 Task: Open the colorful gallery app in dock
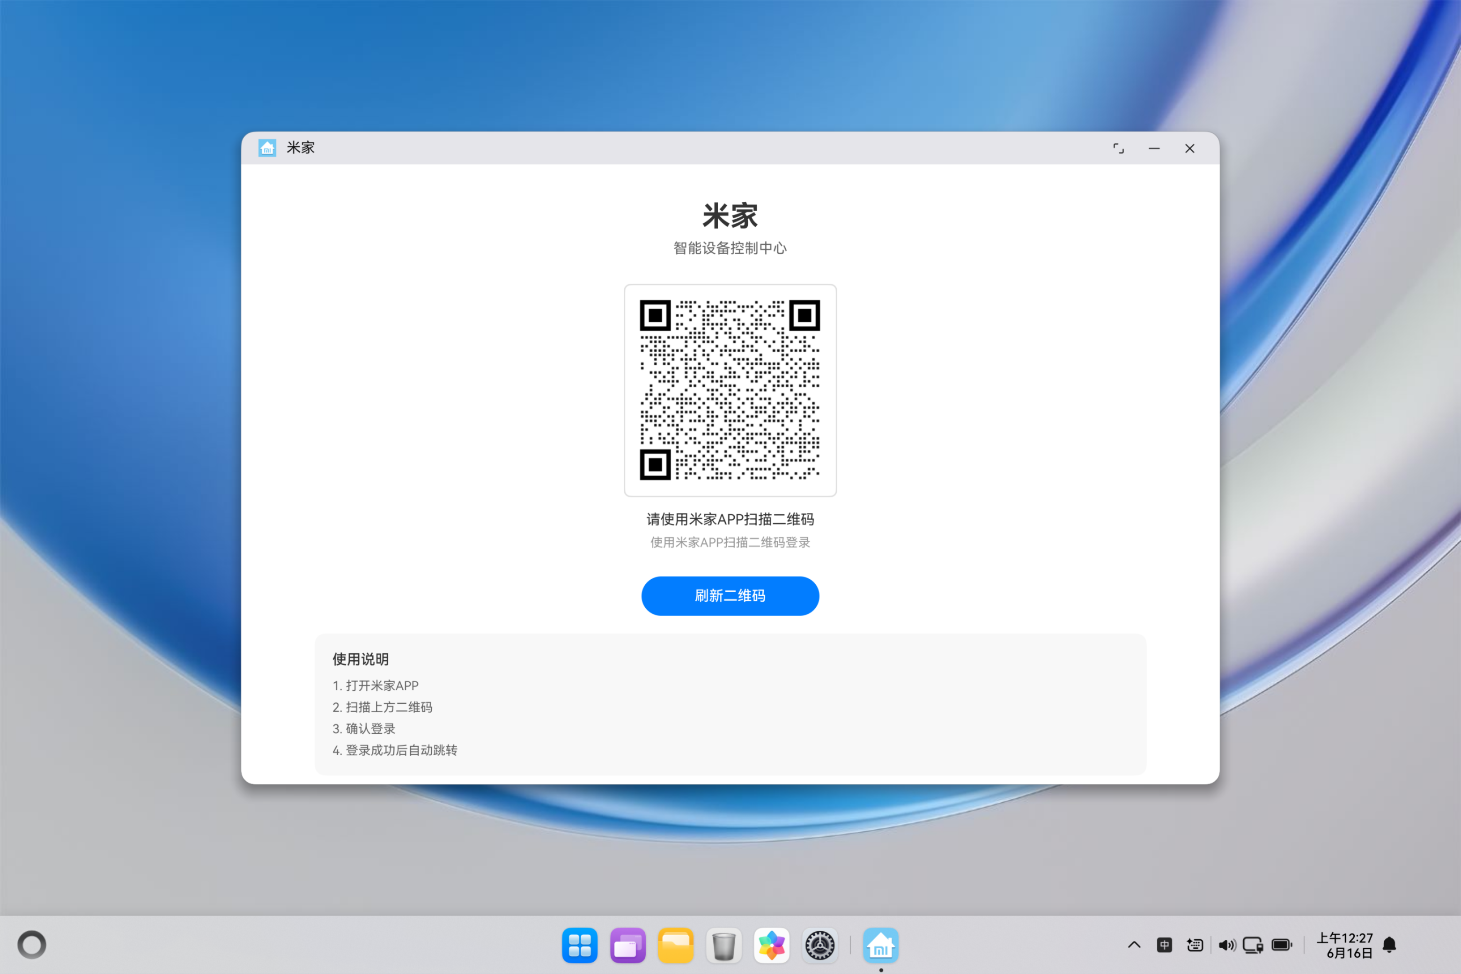click(x=772, y=945)
